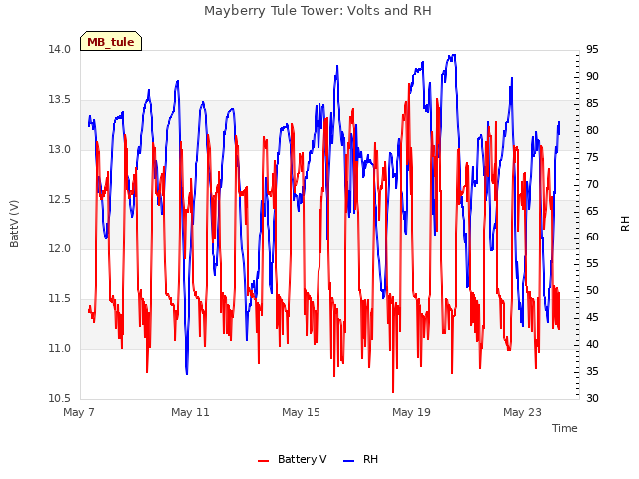Click the 13.0 voltage axis value
Image resolution: width=639 pixels, height=479 pixels.
click(x=60, y=149)
